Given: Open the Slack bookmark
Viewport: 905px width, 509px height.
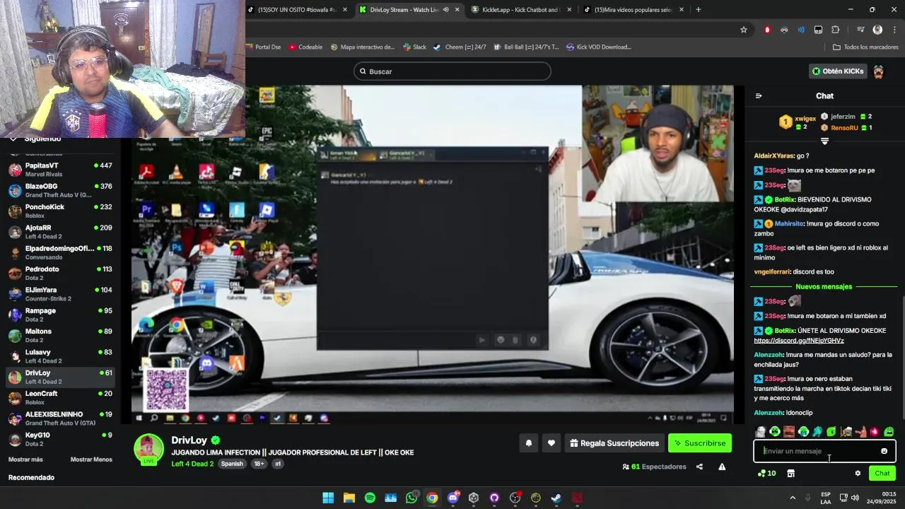Looking at the screenshot, I should pos(414,47).
